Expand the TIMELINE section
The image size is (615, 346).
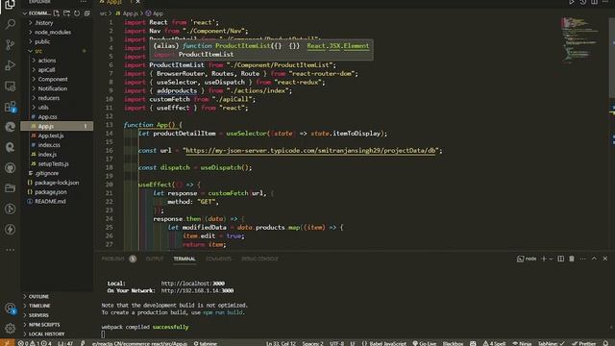[39, 306]
